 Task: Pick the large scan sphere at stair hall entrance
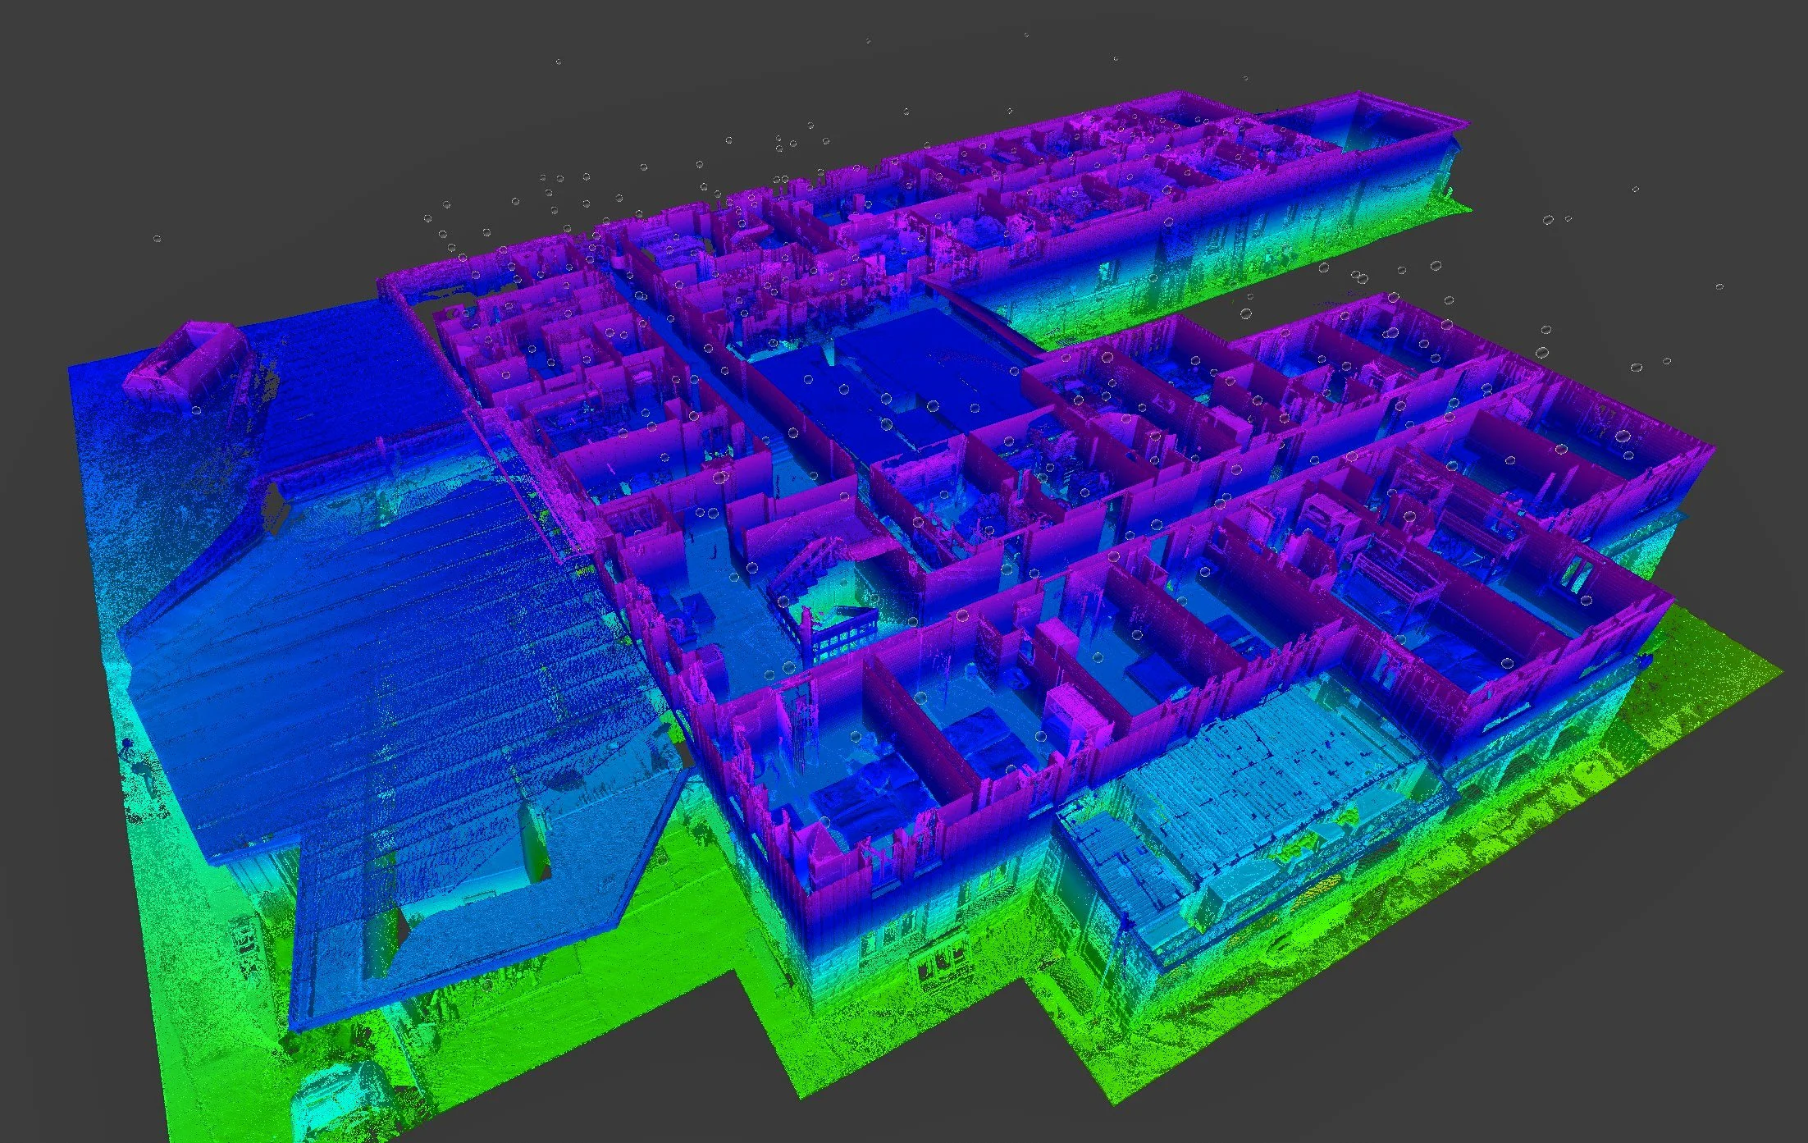(720, 478)
